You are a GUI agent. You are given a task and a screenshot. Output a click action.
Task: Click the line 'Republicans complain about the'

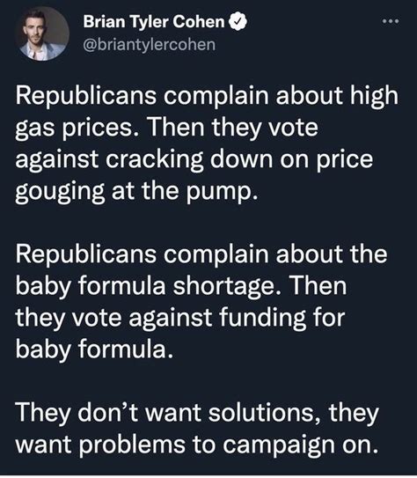[x=201, y=255]
